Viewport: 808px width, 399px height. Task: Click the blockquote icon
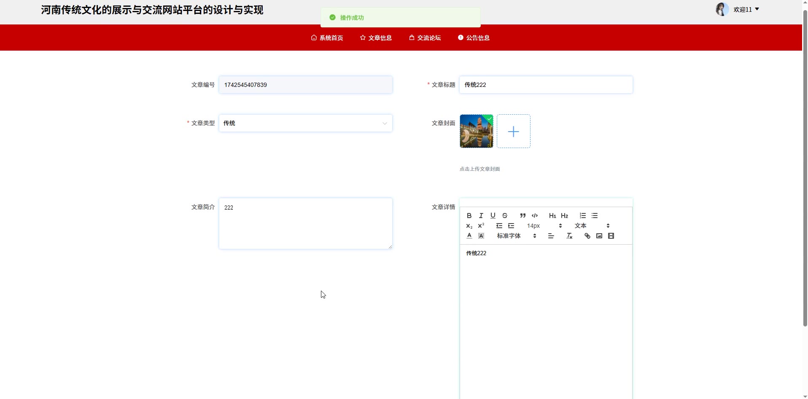coord(523,216)
